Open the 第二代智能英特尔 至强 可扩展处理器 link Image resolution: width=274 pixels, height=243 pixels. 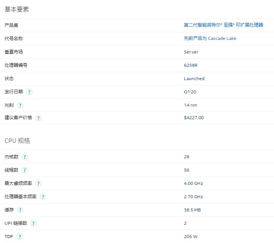click(223, 25)
